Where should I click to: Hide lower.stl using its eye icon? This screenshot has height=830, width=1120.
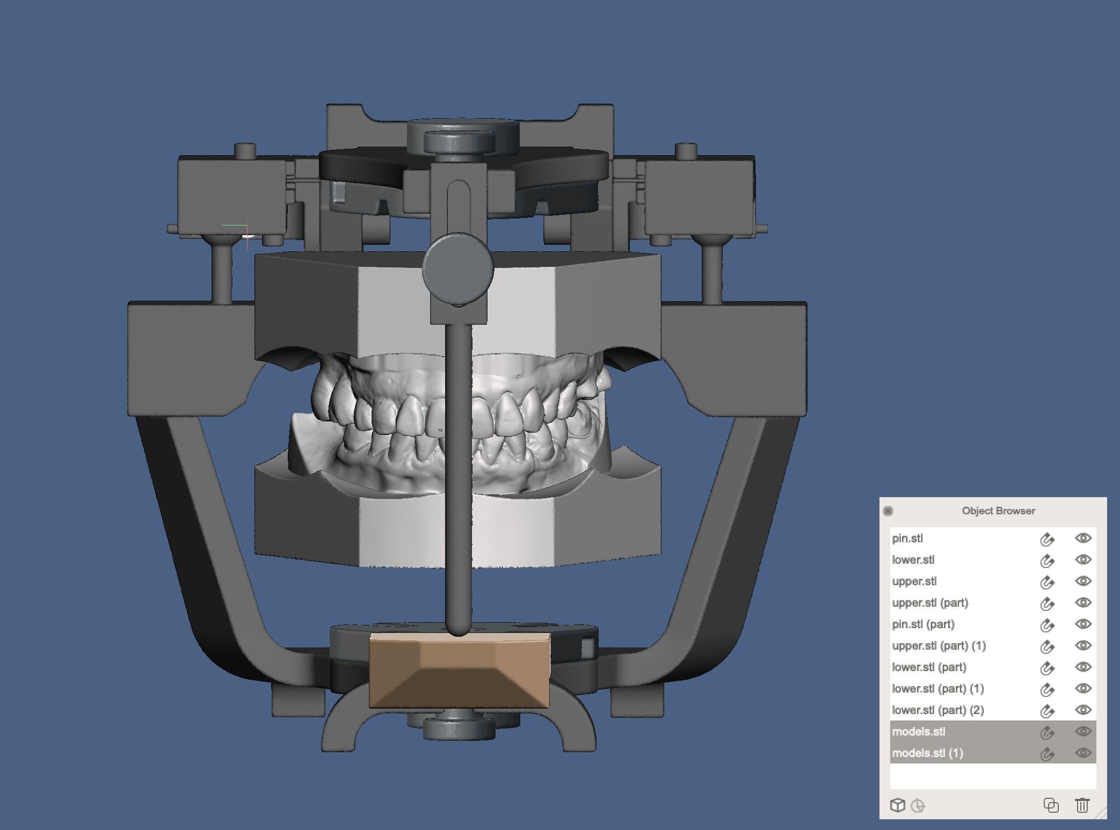[x=1083, y=559]
